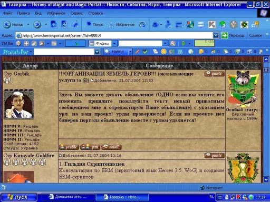This screenshot has width=270, height=202.
Task: Send Gorbik a pm
Action: pos(90,147)
